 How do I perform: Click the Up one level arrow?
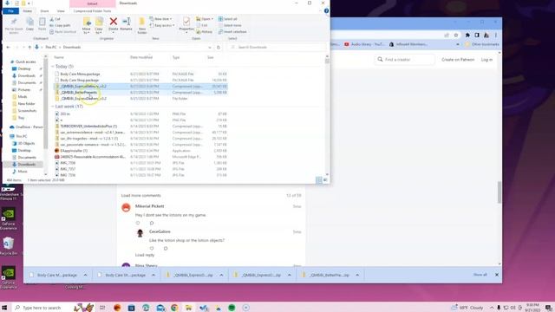pos(29,47)
